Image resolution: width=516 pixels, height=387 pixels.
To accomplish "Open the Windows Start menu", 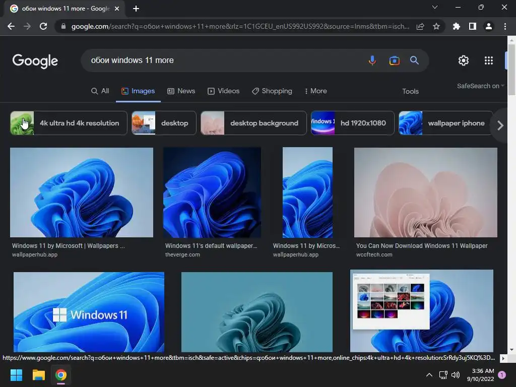I will point(16,375).
